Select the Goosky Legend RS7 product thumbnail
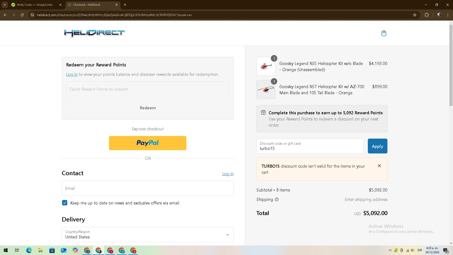The image size is (453, 255). tap(266, 89)
